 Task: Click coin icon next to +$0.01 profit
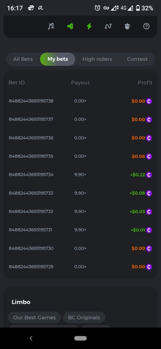[x=149, y=230]
